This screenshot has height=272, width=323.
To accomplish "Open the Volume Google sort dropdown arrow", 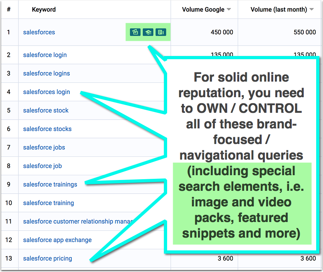I will 229,9.
